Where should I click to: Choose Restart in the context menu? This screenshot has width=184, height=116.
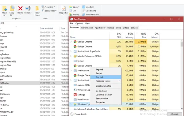click(106, 73)
